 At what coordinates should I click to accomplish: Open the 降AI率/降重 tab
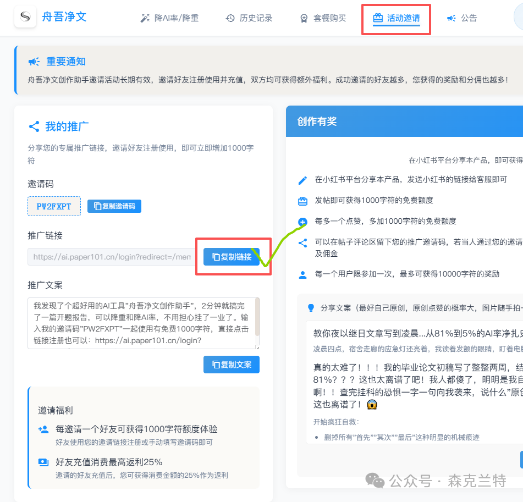169,18
